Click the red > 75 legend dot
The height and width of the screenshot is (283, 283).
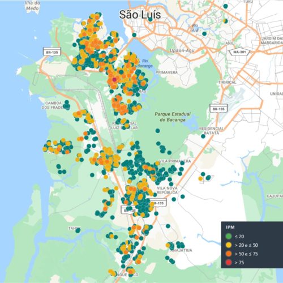coord(229,263)
